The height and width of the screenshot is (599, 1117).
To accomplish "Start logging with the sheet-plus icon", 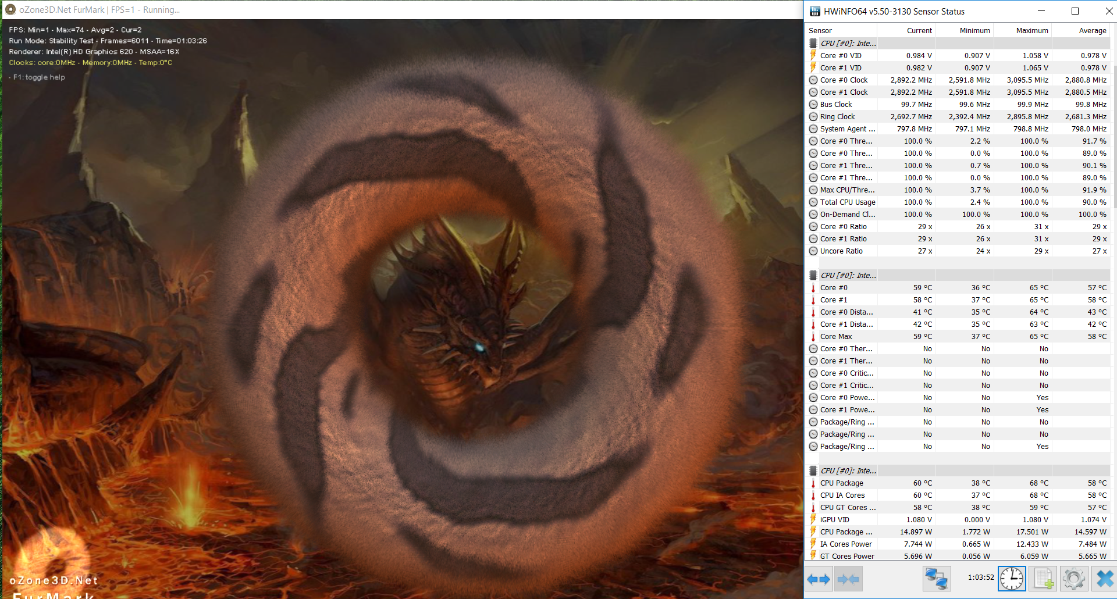I will [1043, 579].
